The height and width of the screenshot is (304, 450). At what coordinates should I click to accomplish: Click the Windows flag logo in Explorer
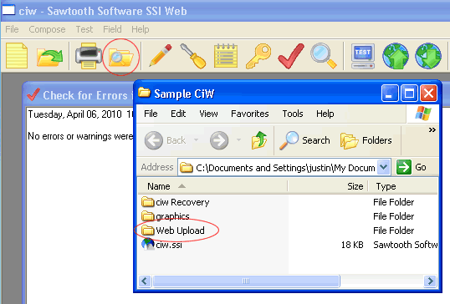423,114
